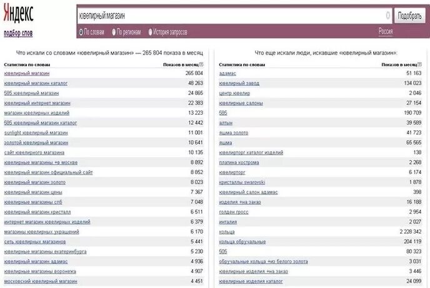Clear the search field with the X icon
430x288 pixels.
(x=388, y=15)
